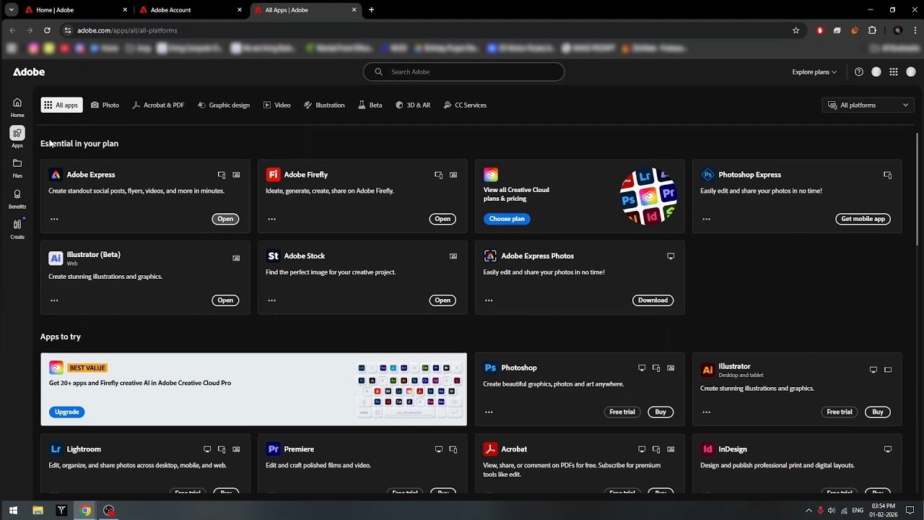
Task: Expand the Explore plans menu
Action: click(814, 71)
